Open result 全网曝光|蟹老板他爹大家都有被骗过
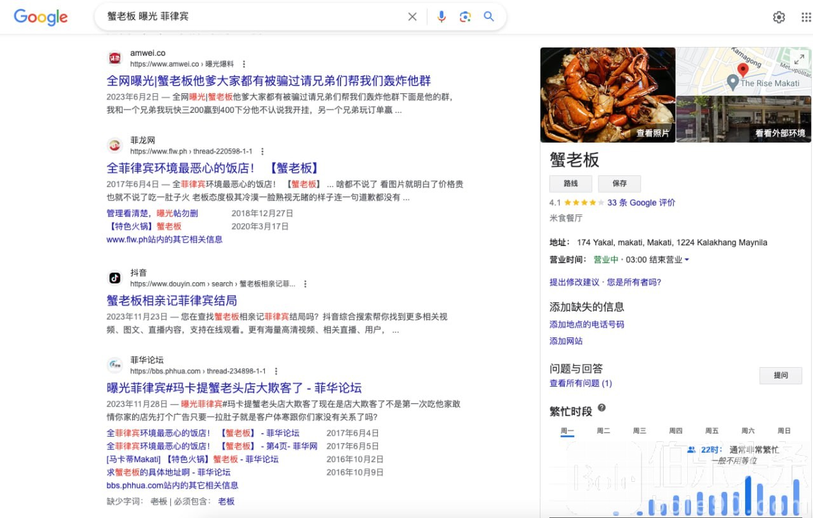 pos(269,81)
